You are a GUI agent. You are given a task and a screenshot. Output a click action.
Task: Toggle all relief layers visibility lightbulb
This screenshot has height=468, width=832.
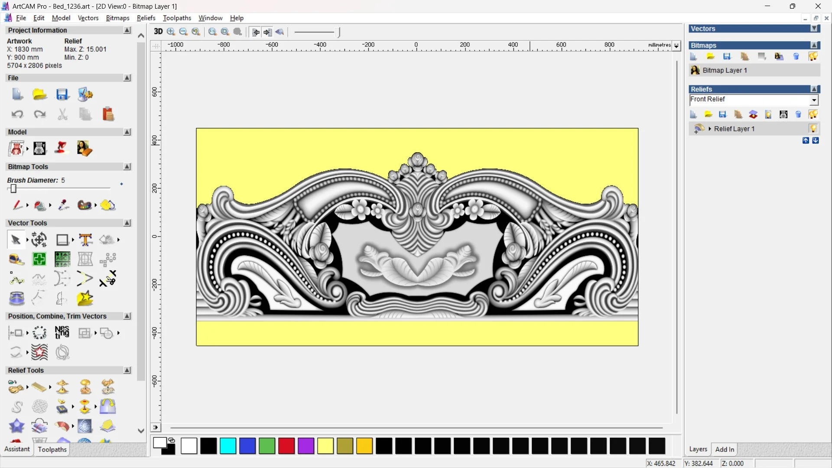point(813,114)
